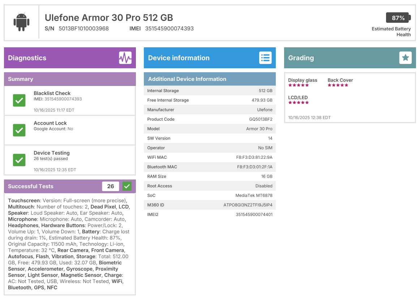Click the Device information list icon

[x=265, y=58]
